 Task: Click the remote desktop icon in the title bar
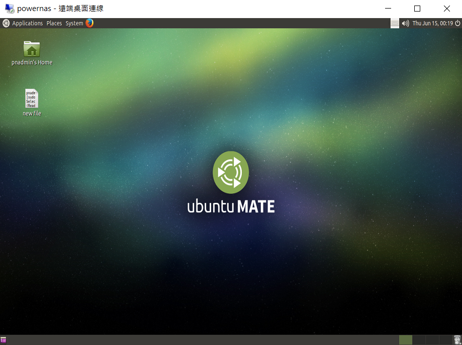10,9
